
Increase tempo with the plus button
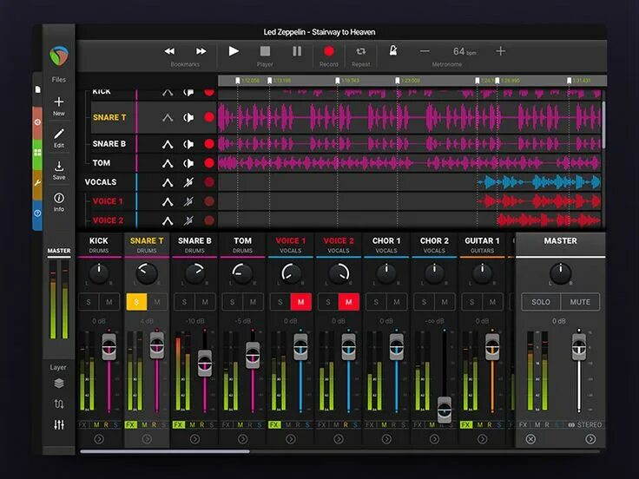tap(501, 51)
